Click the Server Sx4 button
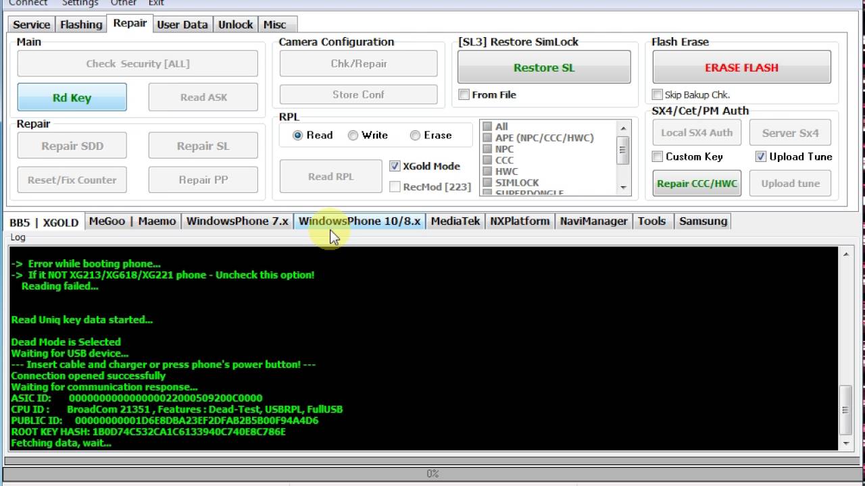This screenshot has width=865, height=486. tap(790, 132)
